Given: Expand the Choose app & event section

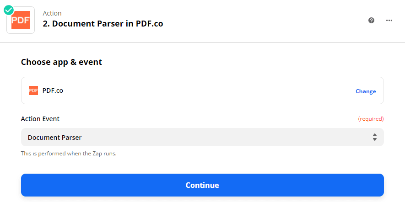Looking at the screenshot, I should click(61, 62).
